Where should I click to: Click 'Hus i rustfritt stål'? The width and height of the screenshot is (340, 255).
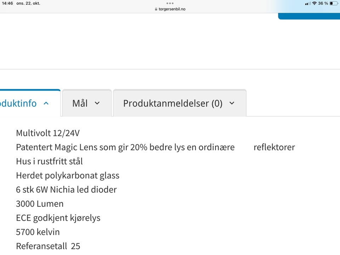[49, 161]
